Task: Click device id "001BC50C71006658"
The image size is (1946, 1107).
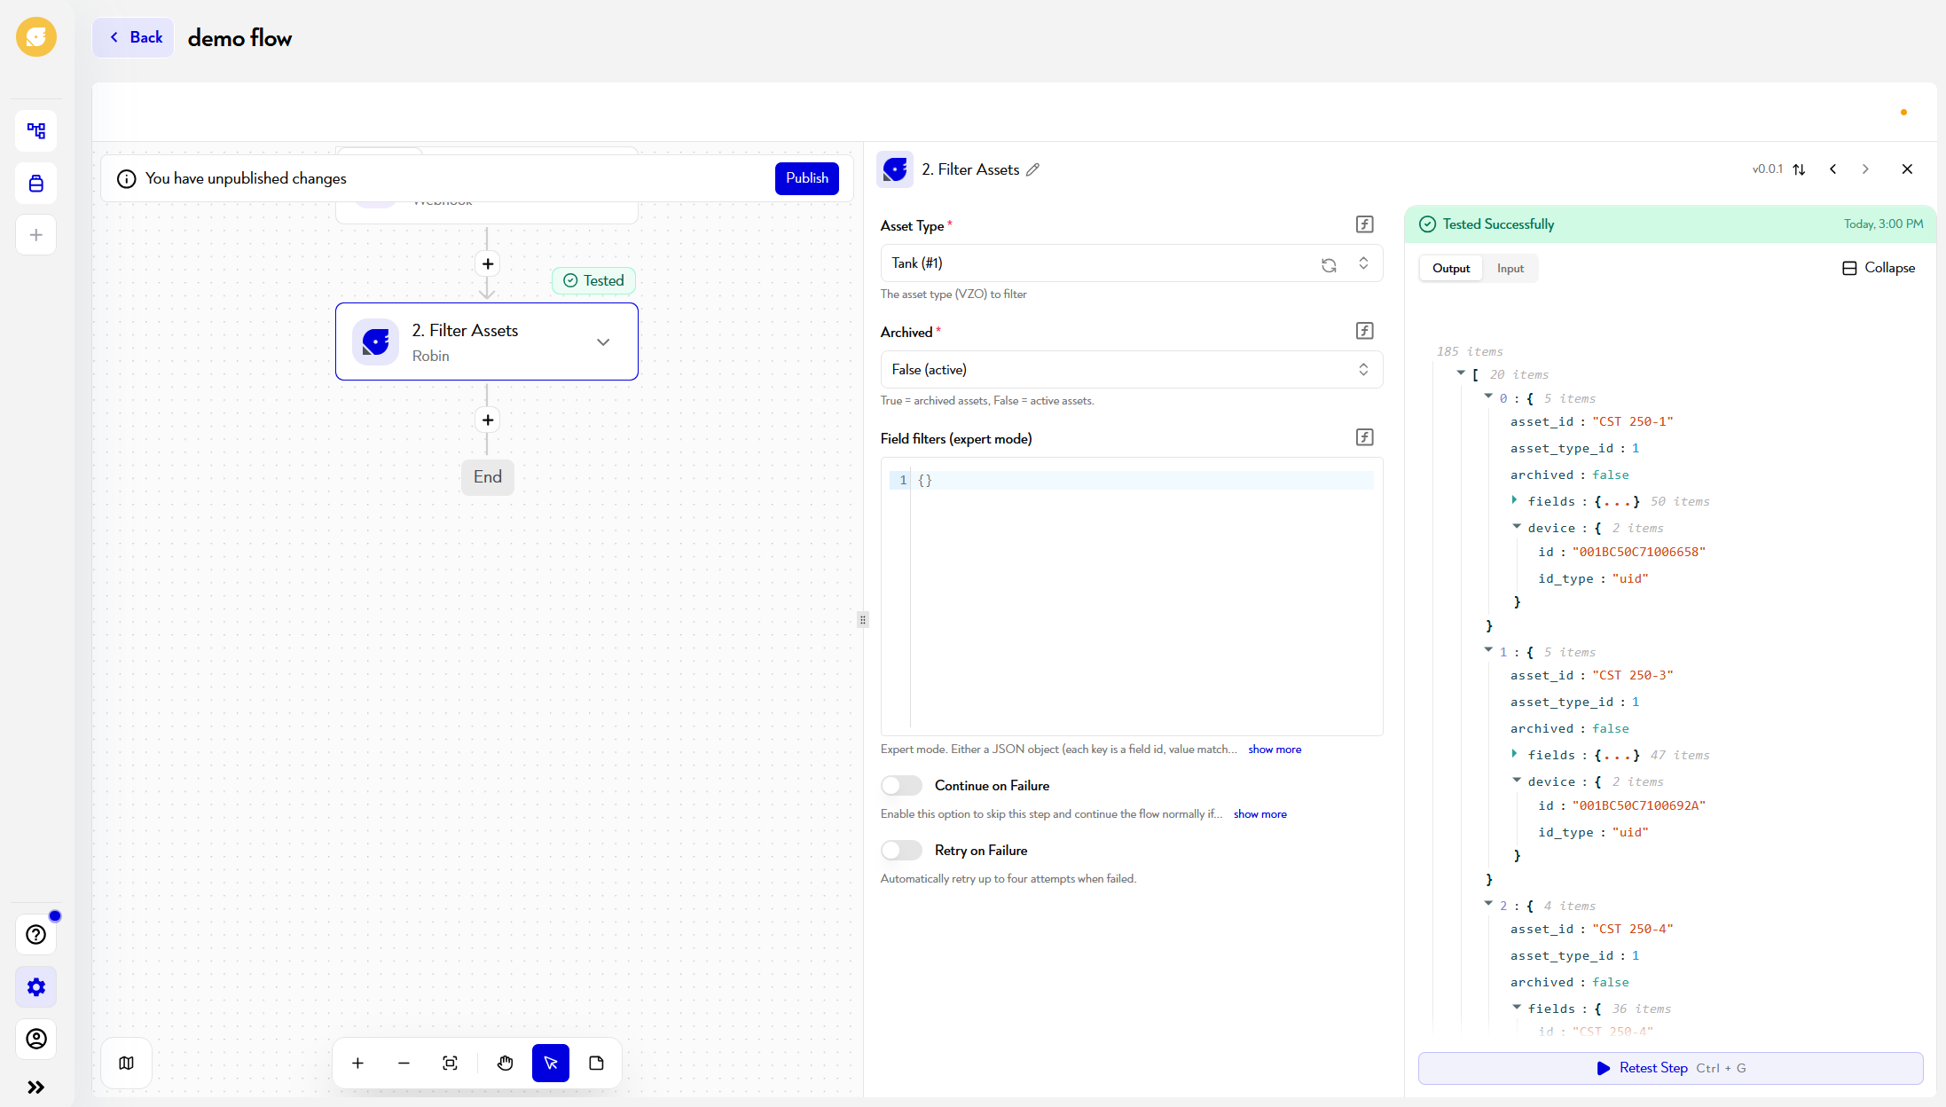Action: pyautogui.click(x=1639, y=553)
